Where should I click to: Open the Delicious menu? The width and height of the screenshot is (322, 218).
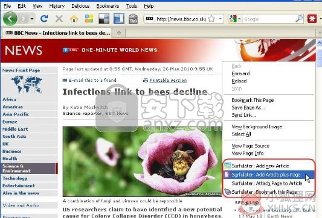(x=80, y=6)
